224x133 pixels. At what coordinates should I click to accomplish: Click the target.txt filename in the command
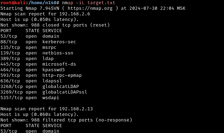[101, 3]
